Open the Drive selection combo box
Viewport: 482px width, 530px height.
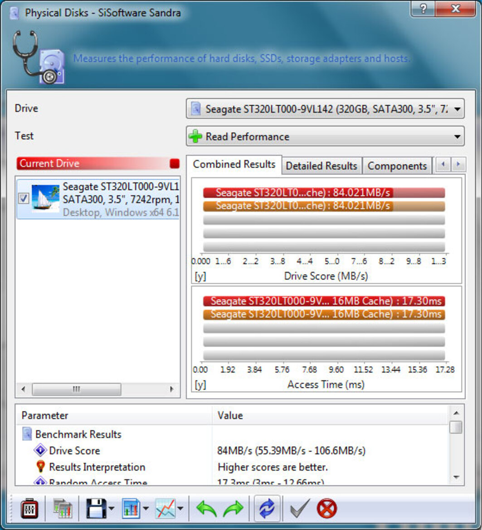point(325,109)
